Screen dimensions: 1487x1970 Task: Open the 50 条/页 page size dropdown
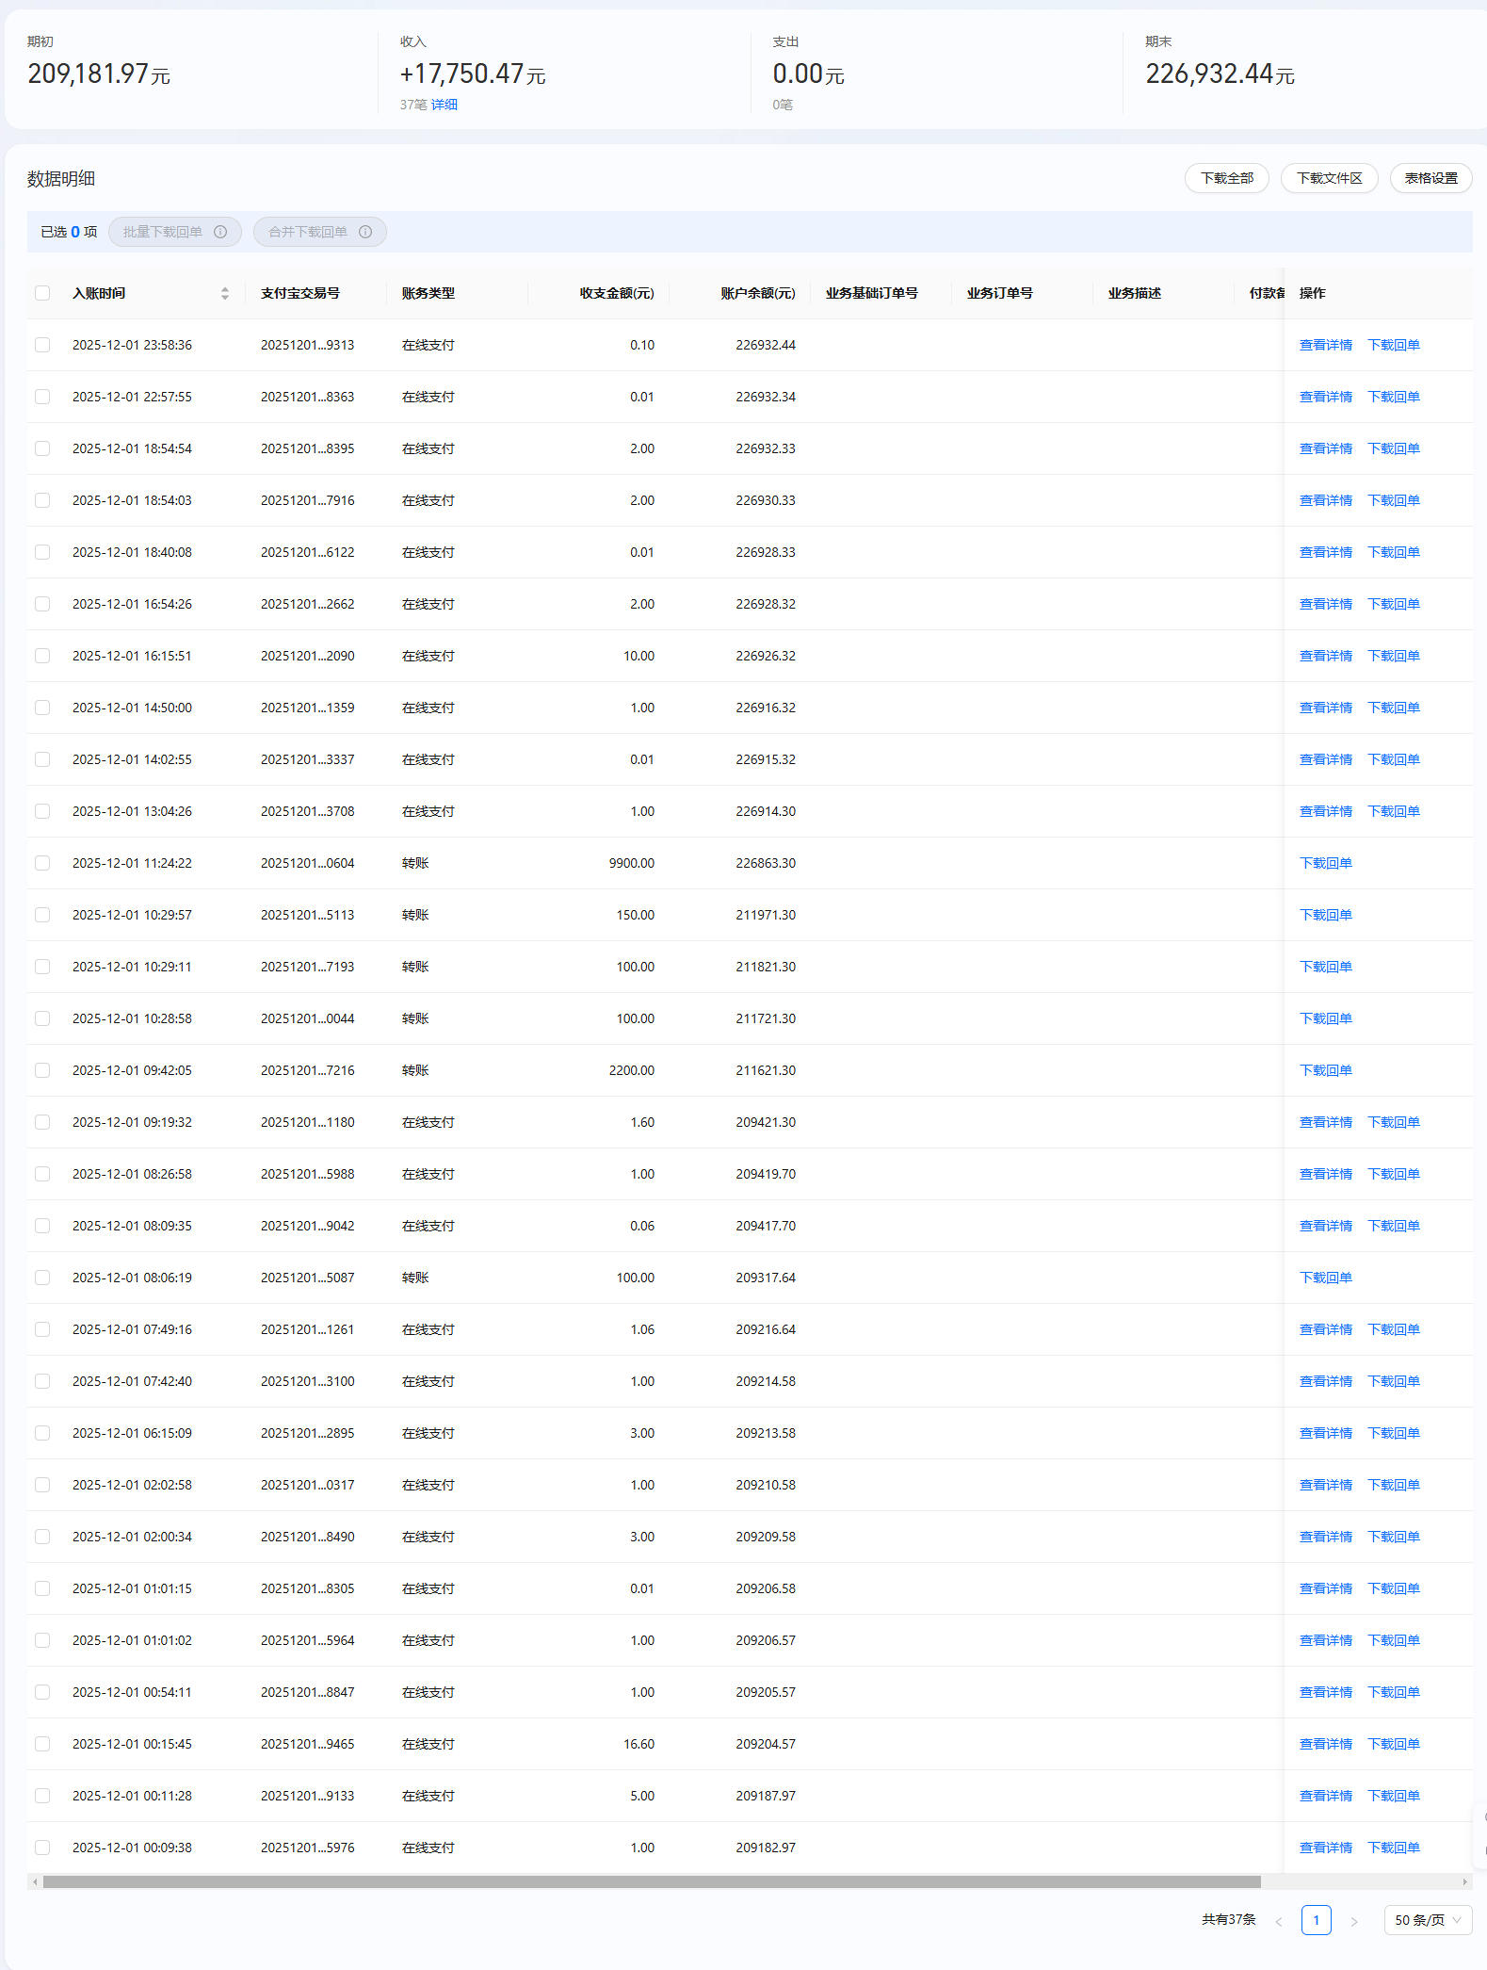(x=1427, y=1920)
